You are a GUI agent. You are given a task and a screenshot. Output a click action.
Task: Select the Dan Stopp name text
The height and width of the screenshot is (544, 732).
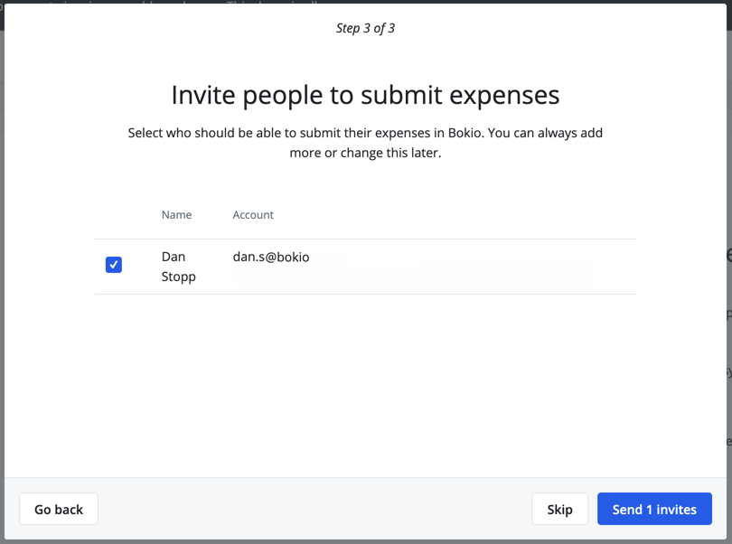coord(178,267)
